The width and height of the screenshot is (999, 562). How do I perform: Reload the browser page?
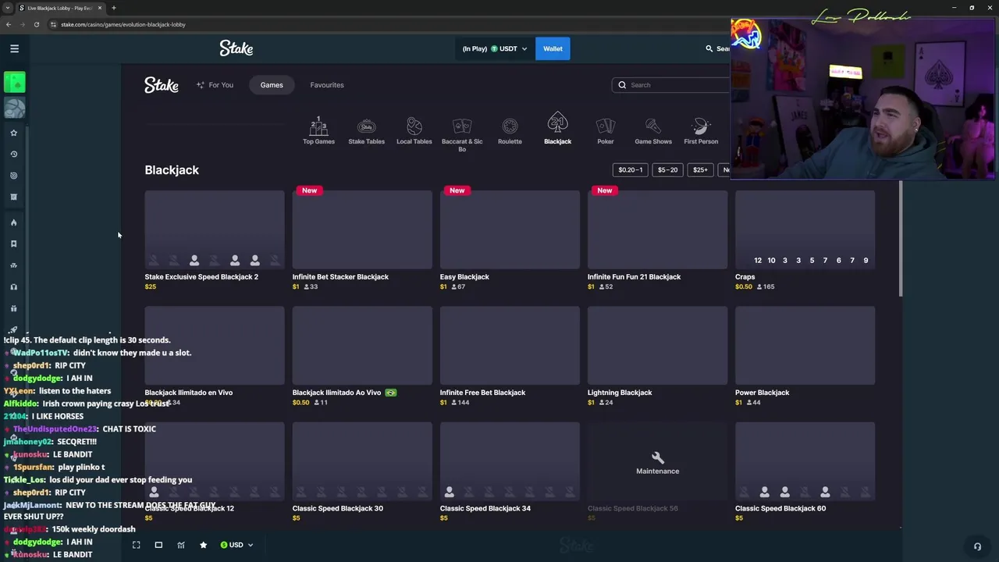click(36, 24)
